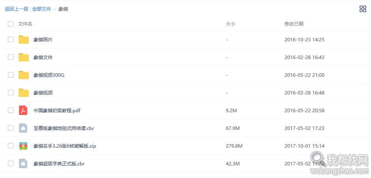
Task: Go to 全部文件 in breadcrumb
Action: (x=42, y=9)
